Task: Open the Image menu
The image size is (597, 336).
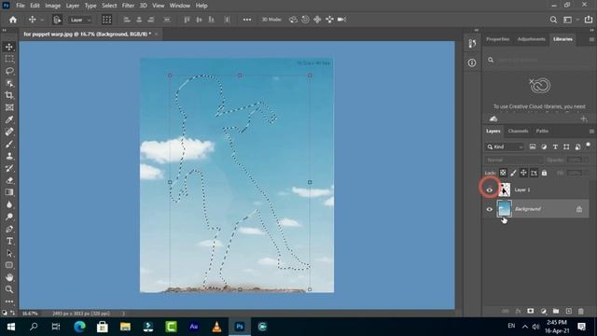Action: [x=53, y=6]
